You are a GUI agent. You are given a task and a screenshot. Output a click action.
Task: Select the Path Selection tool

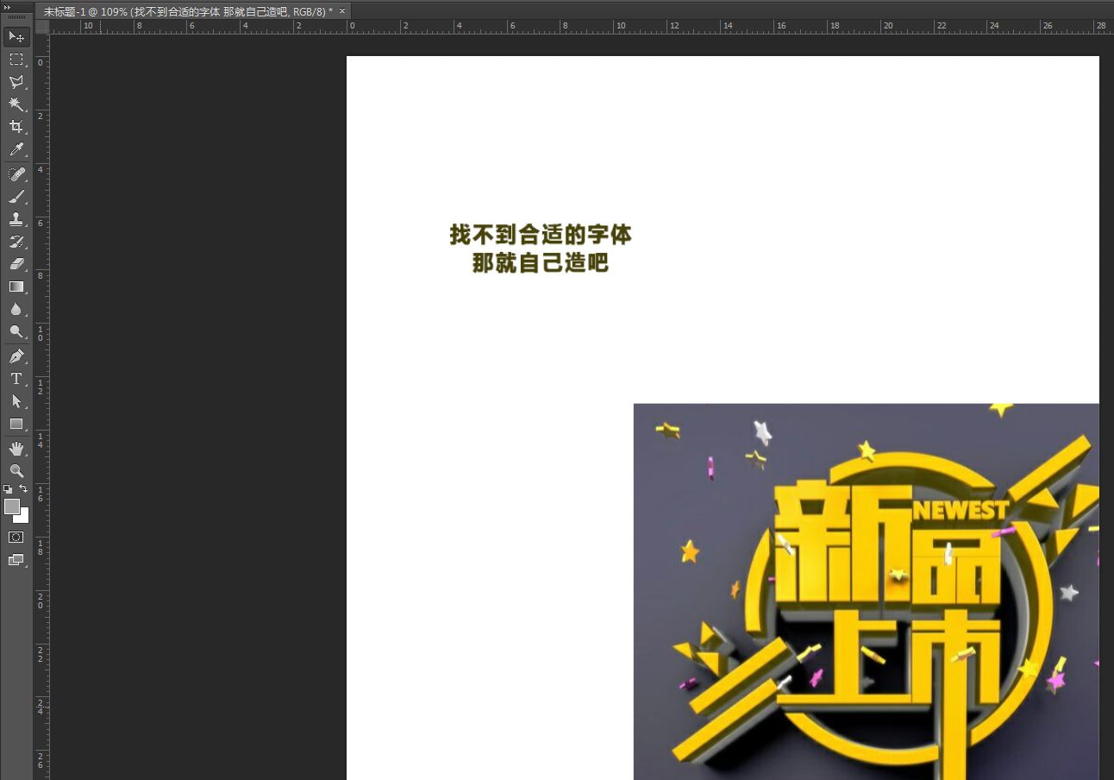point(16,401)
